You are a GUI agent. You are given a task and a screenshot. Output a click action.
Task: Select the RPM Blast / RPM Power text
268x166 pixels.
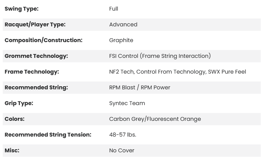tap(139, 88)
